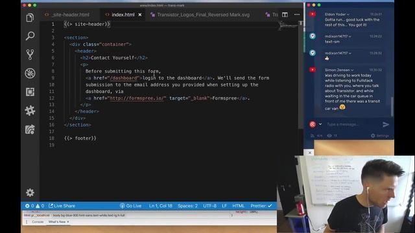Viewport: 415px width, 233px height.
Task: Open the Live Share view in the activity bar
Action: point(30,129)
